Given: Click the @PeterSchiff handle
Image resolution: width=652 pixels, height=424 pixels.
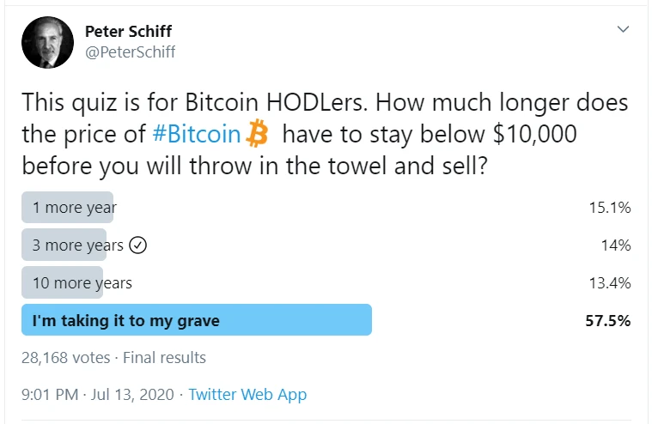Looking at the screenshot, I should [x=130, y=52].
